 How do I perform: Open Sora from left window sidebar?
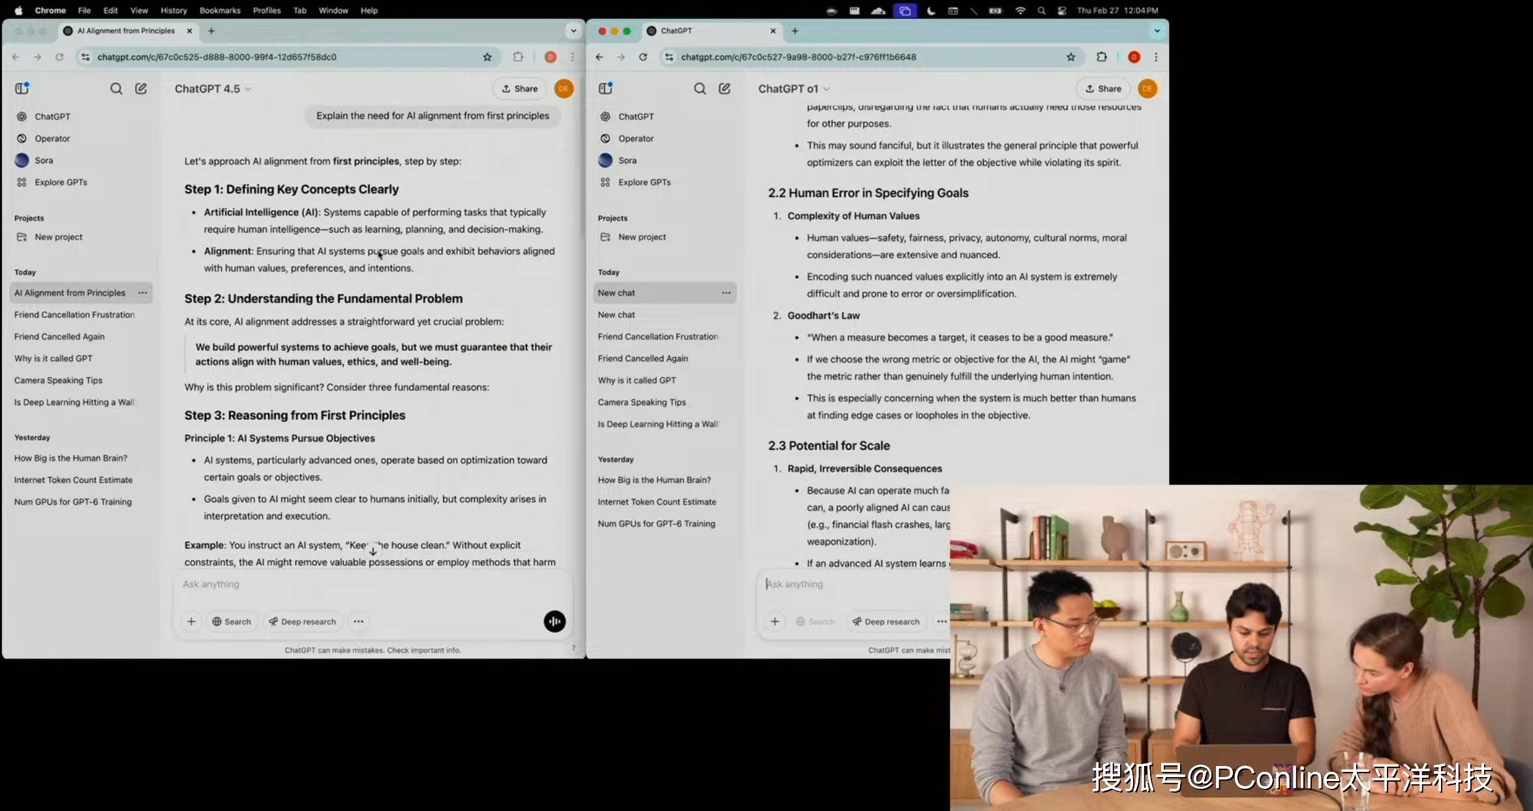(44, 160)
